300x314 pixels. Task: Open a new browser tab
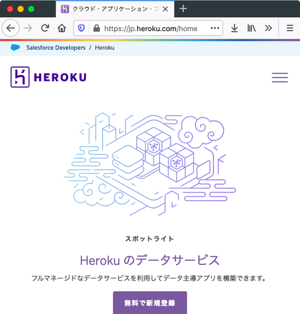[183, 9]
